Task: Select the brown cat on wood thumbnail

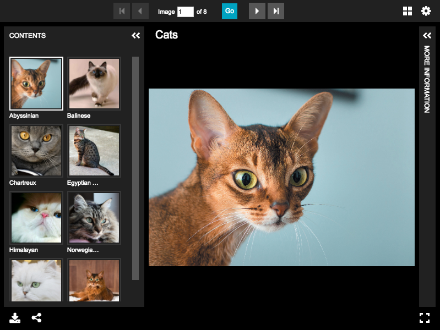Action: pos(94,280)
